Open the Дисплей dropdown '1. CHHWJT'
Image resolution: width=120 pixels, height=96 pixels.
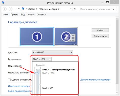pos(52,52)
